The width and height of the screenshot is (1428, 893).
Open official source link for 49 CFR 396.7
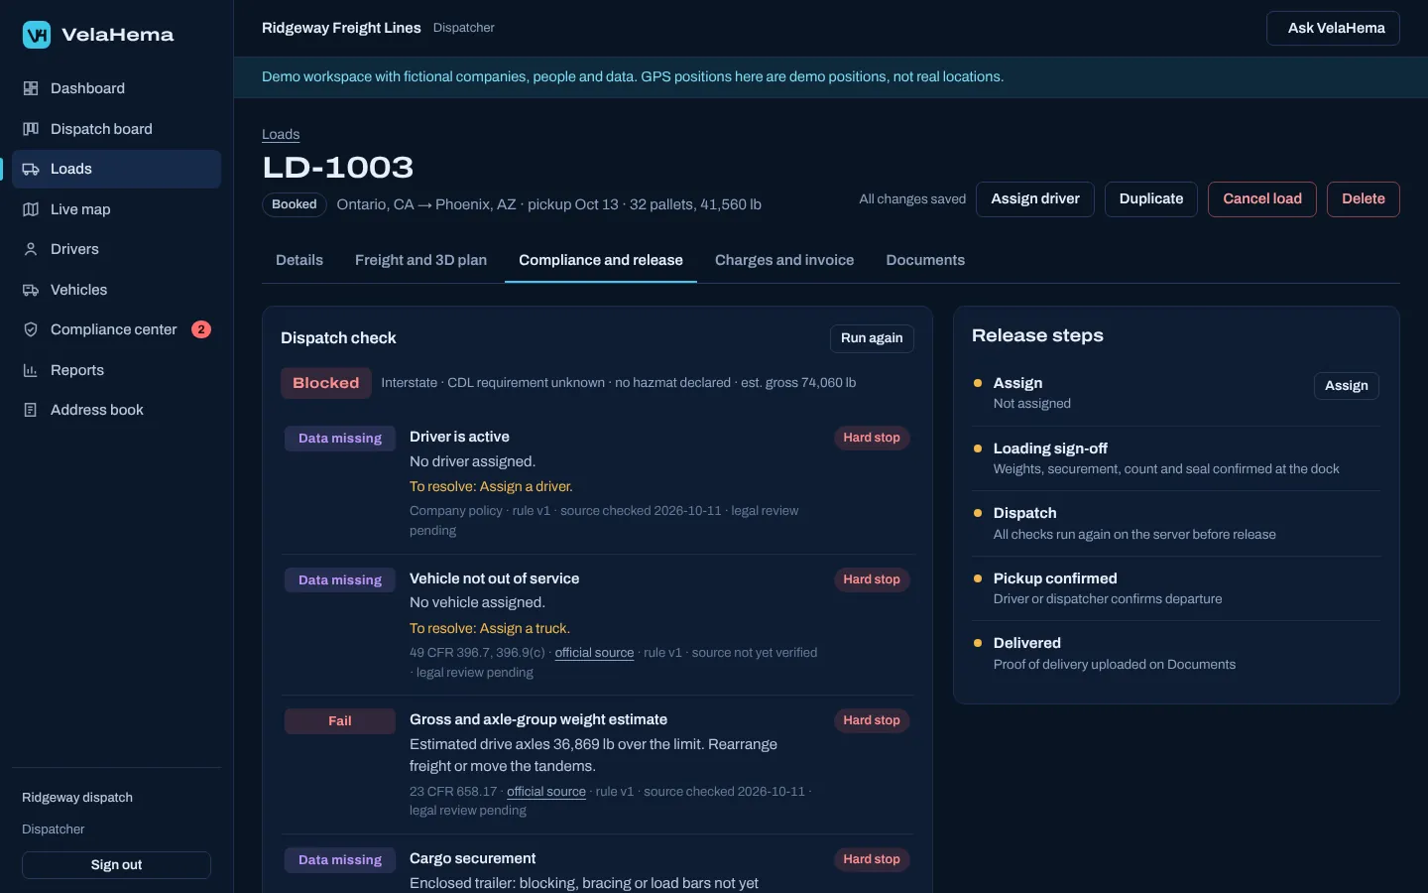594,653
